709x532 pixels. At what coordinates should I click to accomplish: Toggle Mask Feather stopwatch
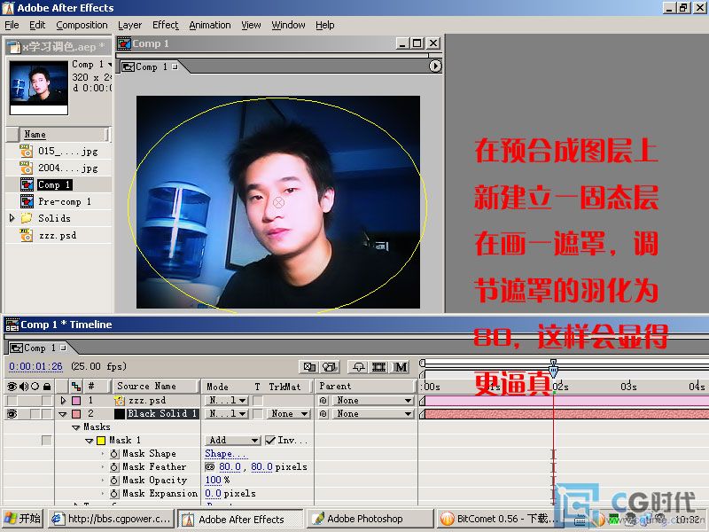pos(114,467)
